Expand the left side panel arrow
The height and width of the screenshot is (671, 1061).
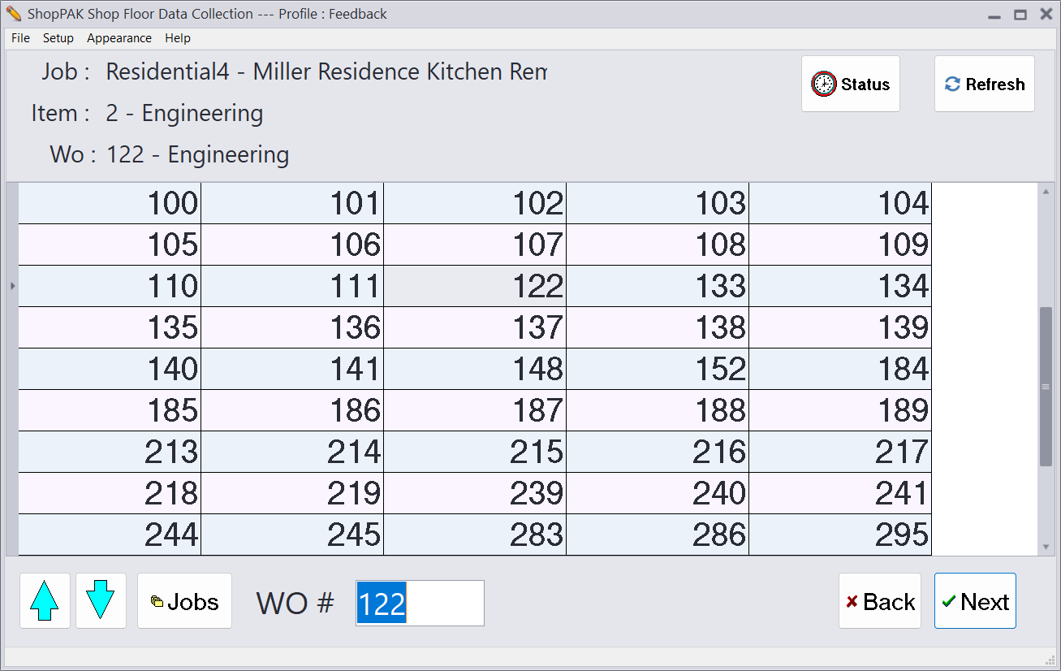point(11,286)
